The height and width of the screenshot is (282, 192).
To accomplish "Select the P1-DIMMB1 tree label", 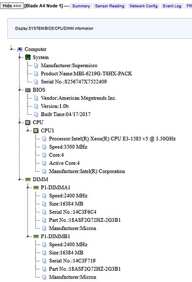I will click(x=55, y=236).
